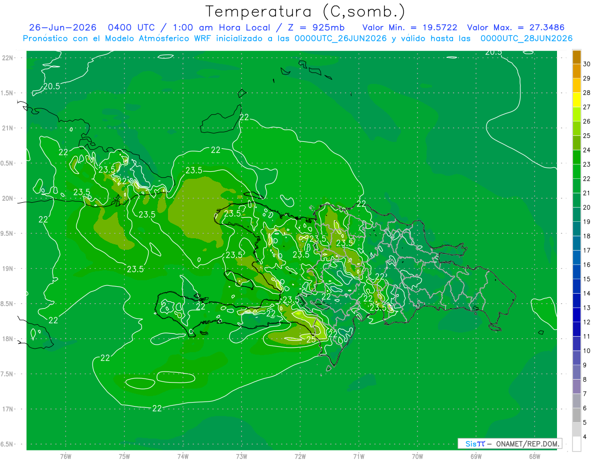Click the '0000UTC_28JUN2026' valid-until time text
This screenshot has height=463, width=600.
point(526,38)
